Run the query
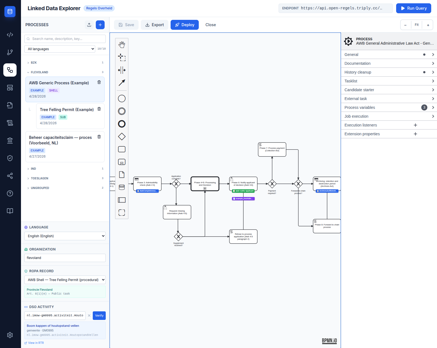Image resolution: width=437 pixels, height=348 pixels. pos(414,8)
